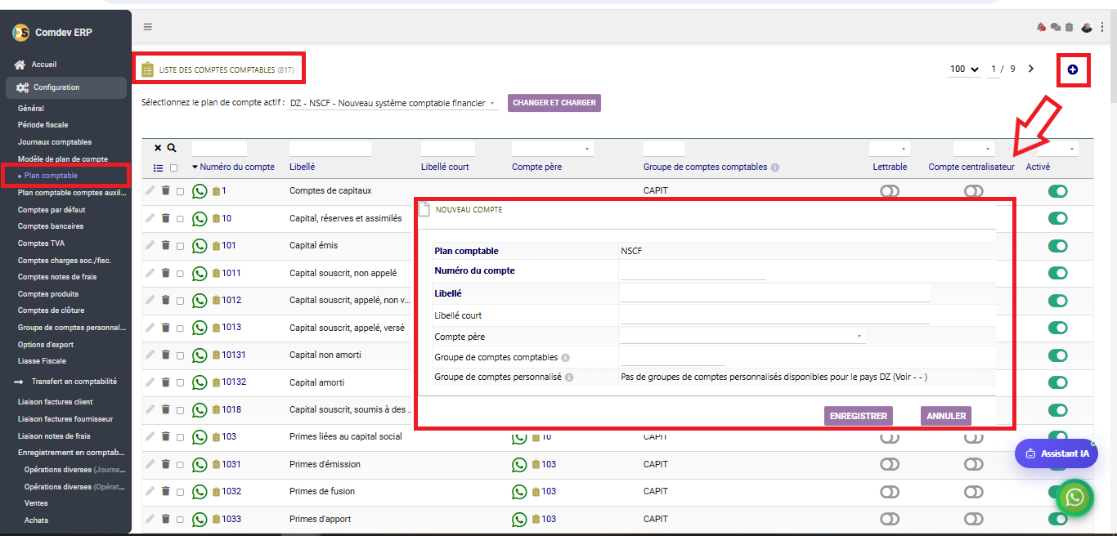This screenshot has height=536, width=1117.
Task: Open the Compte centralisateur filter dropdown
Action: pyautogui.click(x=974, y=149)
